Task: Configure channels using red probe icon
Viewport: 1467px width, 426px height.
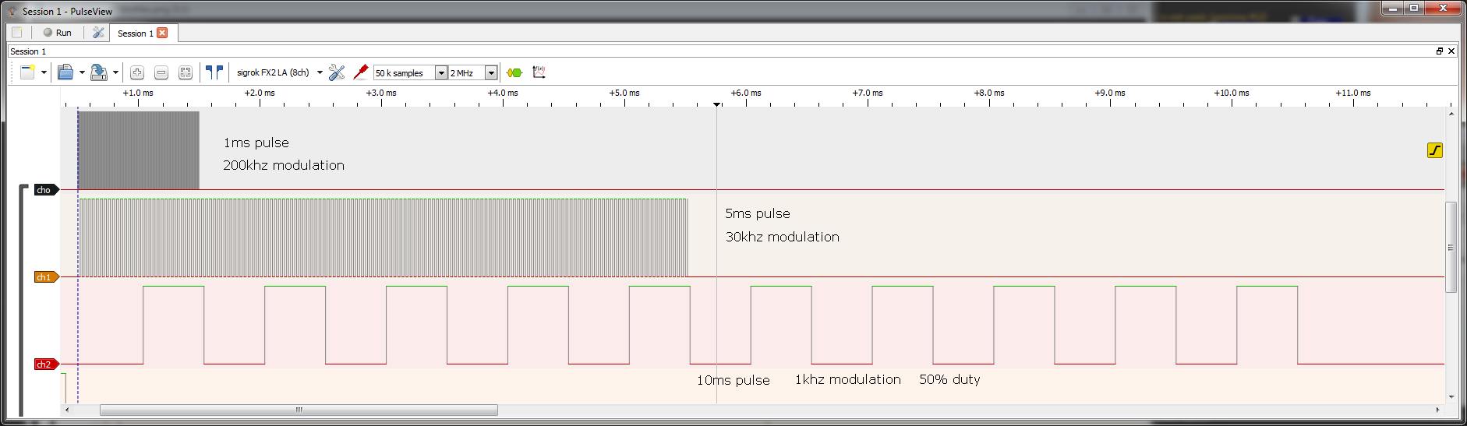Action: coord(361,72)
